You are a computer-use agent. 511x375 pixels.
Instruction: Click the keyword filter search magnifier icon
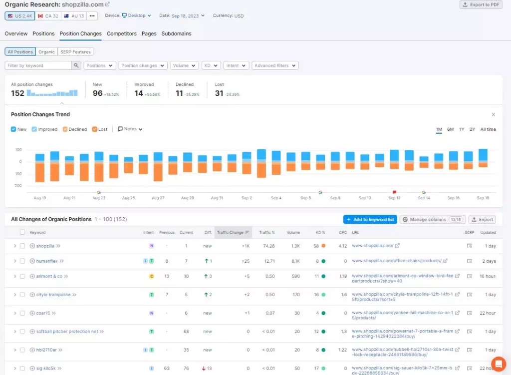[76, 65]
